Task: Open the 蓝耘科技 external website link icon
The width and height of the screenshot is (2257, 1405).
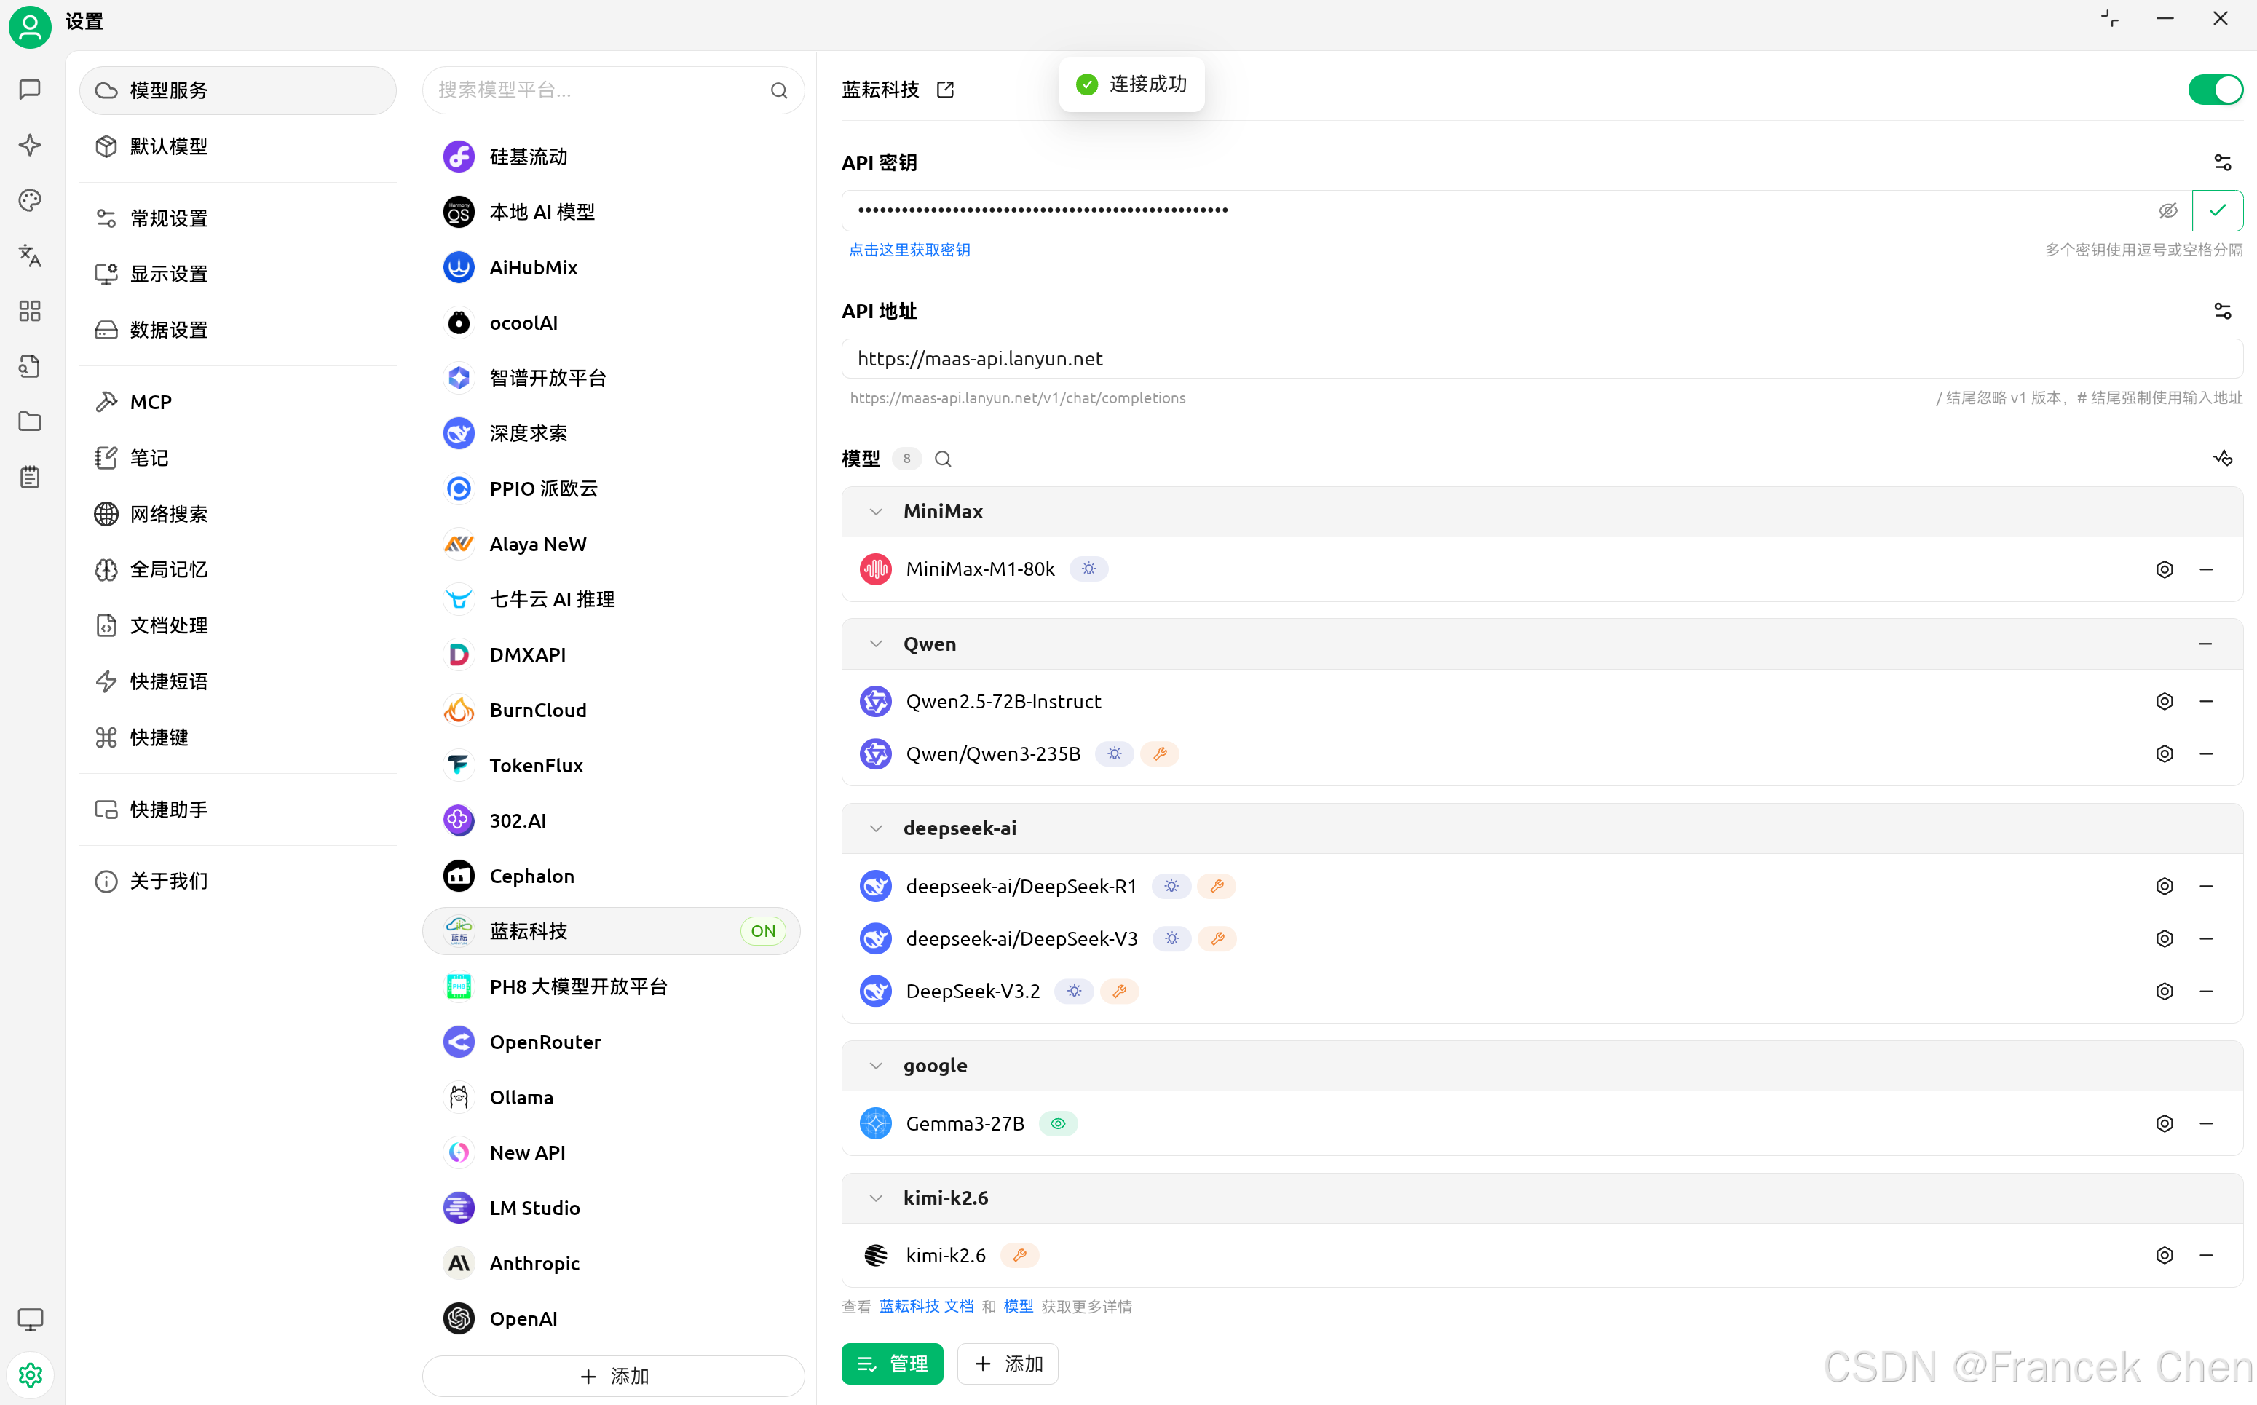Action: 945,90
